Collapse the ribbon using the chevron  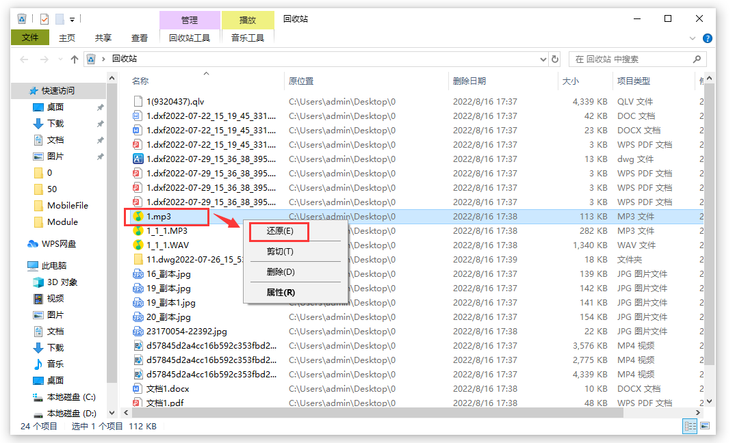(x=693, y=38)
